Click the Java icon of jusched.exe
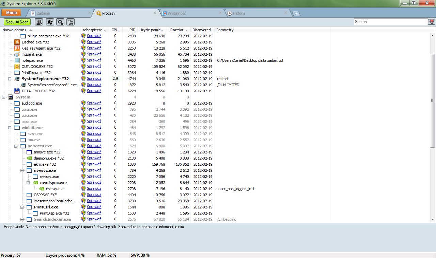The height and width of the screenshot is (258, 436). pos(17,42)
